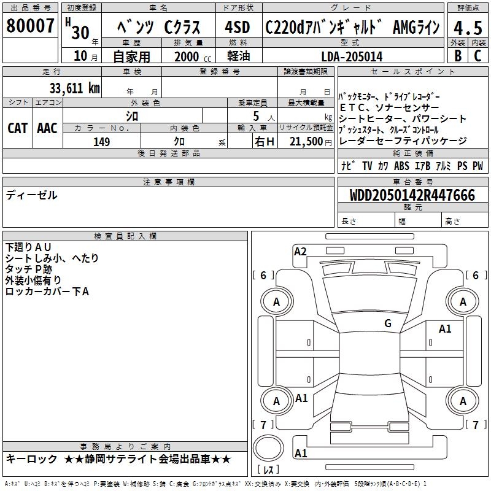Viewport: 491px width, 491px height.
Task: Click the プッシュスタート、クルーズコントロール line
Action: [x=389, y=130]
